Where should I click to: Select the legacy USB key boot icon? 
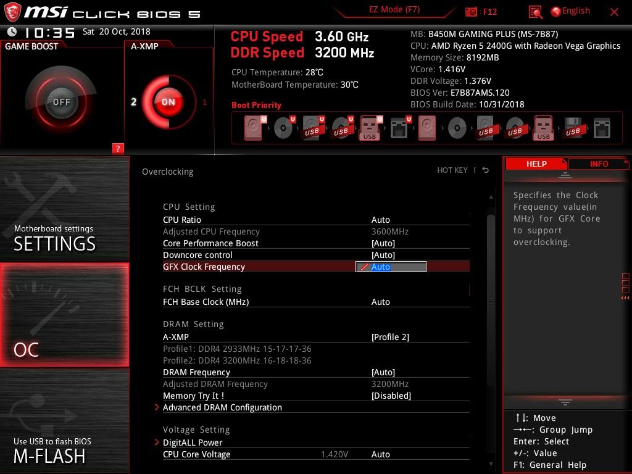point(543,128)
